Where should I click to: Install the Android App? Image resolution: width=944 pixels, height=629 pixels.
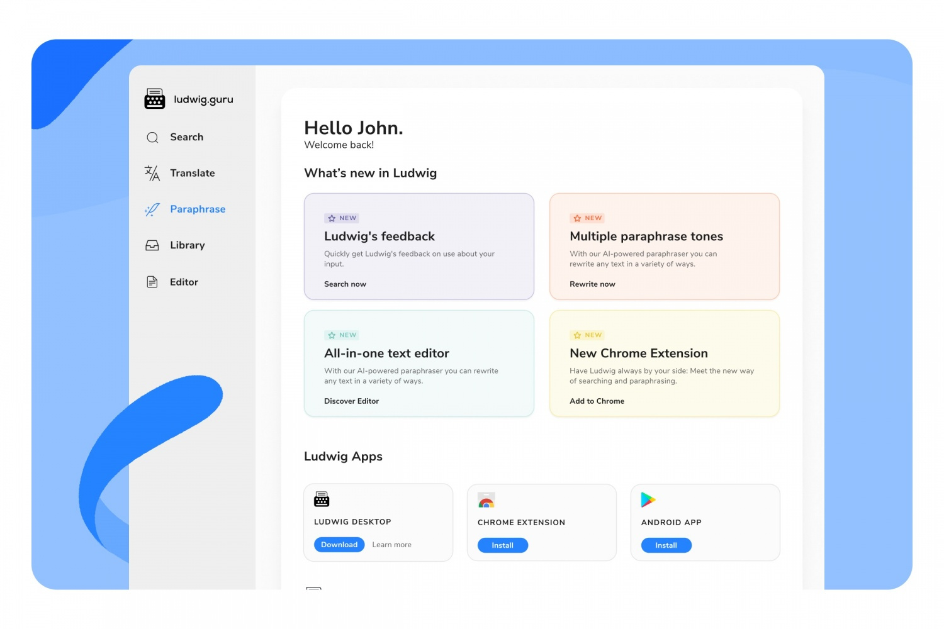coord(666,545)
